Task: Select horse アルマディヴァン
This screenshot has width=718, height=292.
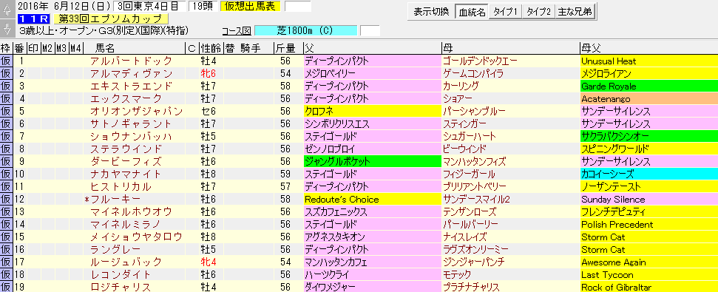Action: point(132,74)
